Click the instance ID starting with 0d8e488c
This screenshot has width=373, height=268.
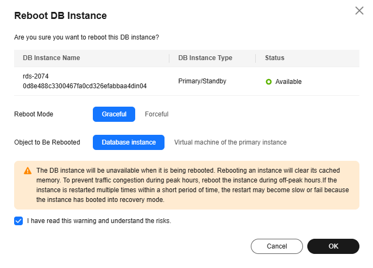point(85,86)
